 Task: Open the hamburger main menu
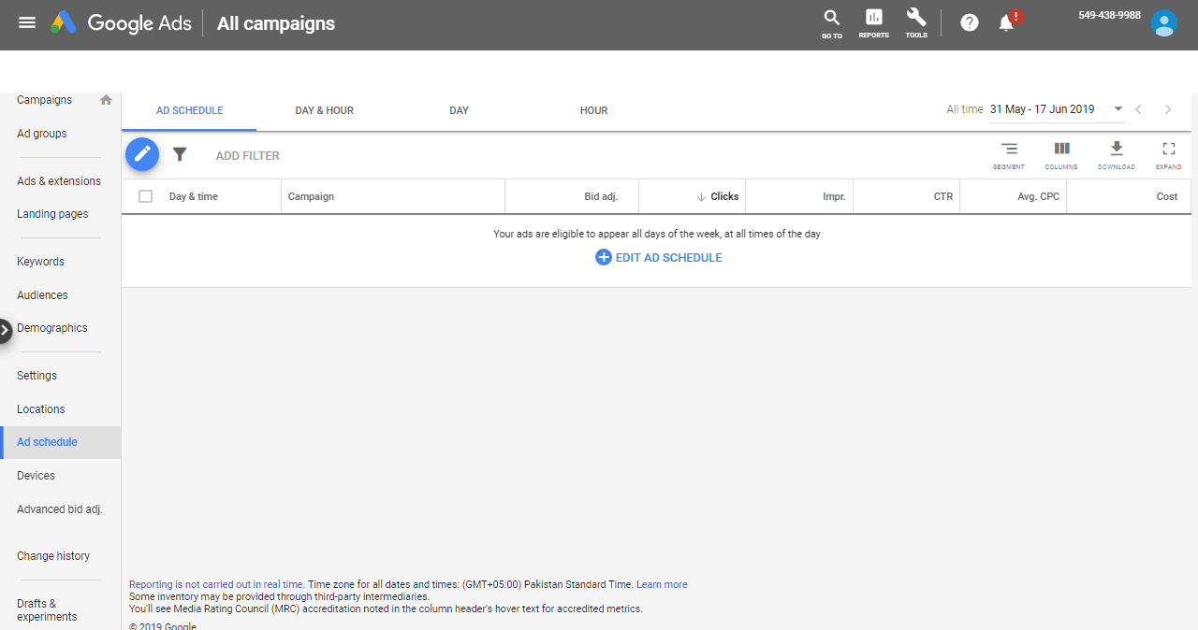click(x=27, y=22)
